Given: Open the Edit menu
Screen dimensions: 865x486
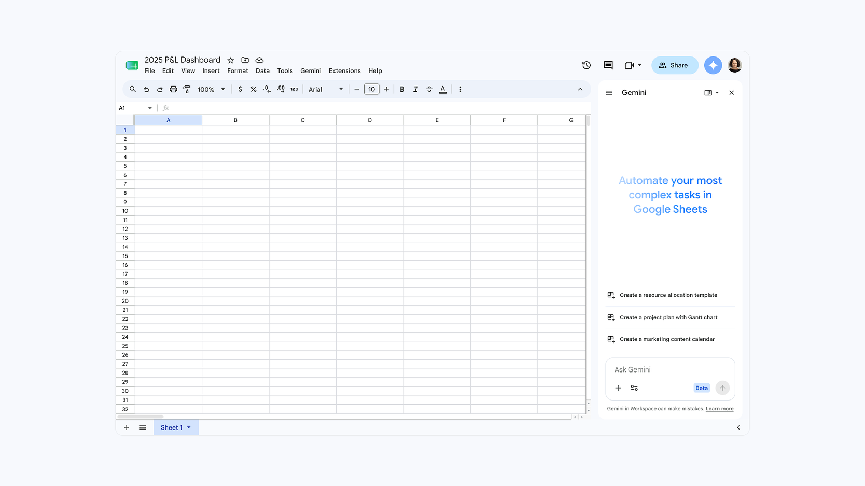Looking at the screenshot, I should pos(168,71).
